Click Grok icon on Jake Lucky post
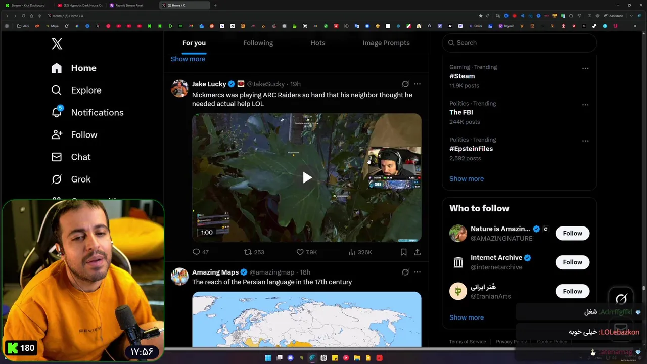 click(405, 84)
